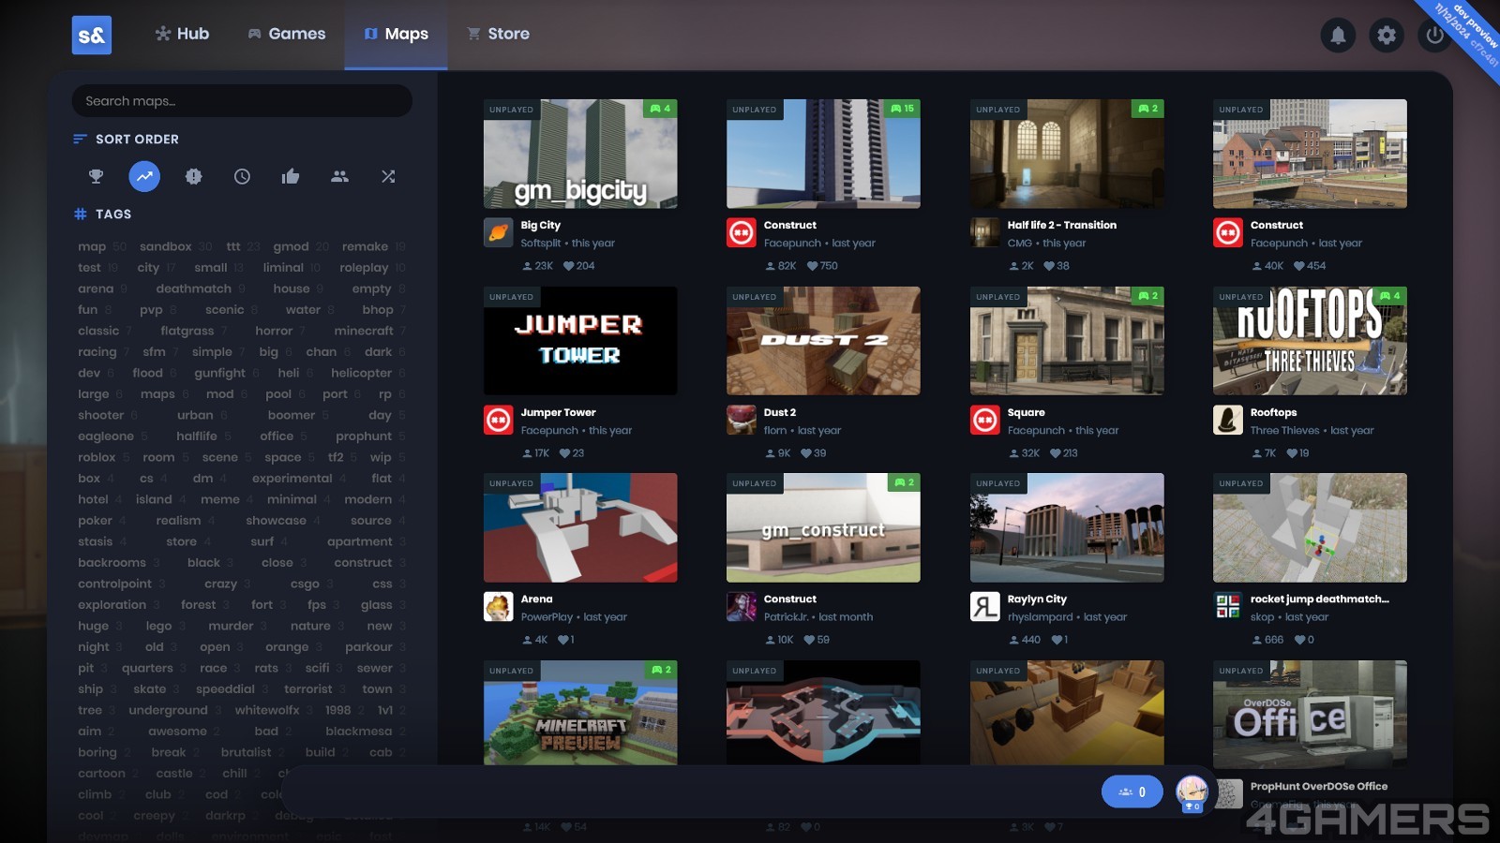Click Rooftops Three Thieves avatar
The image size is (1500, 843).
pos(1228,420)
